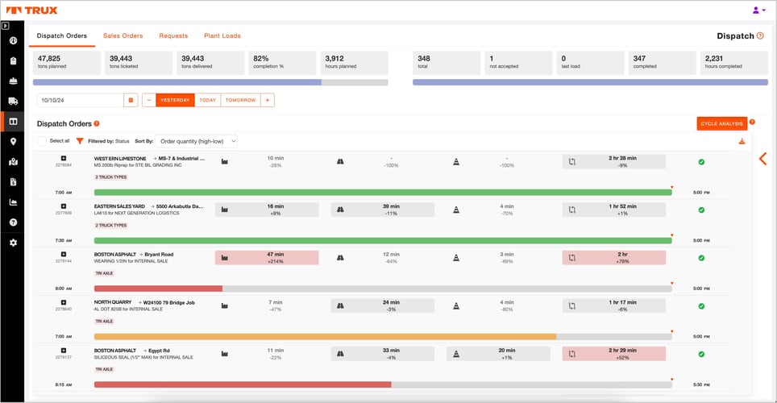Click the 348 total loads card
This screenshot has width=777, height=403.
coord(447,63)
